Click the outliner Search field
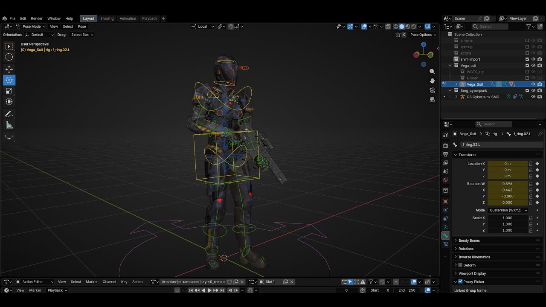 pyautogui.click(x=491, y=26)
